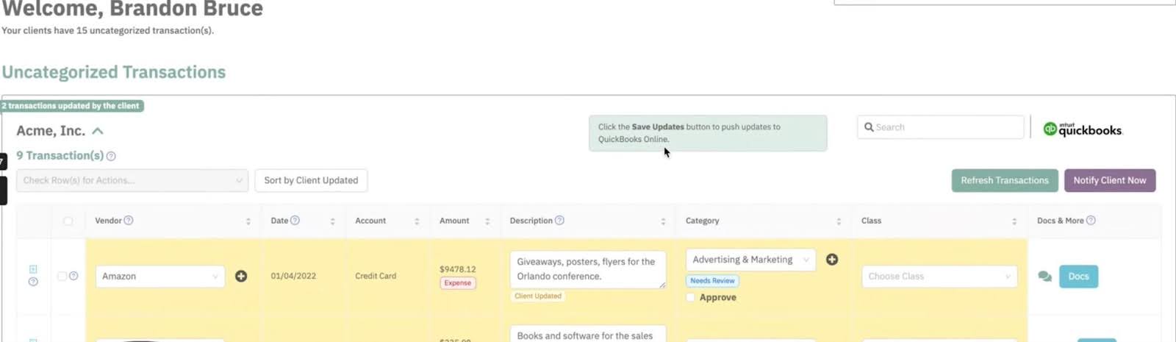Viewport: 1176px width, 342px height.
Task: Open the Advertising & Marketing category dropdown
Action: click(x=750, y=260)
